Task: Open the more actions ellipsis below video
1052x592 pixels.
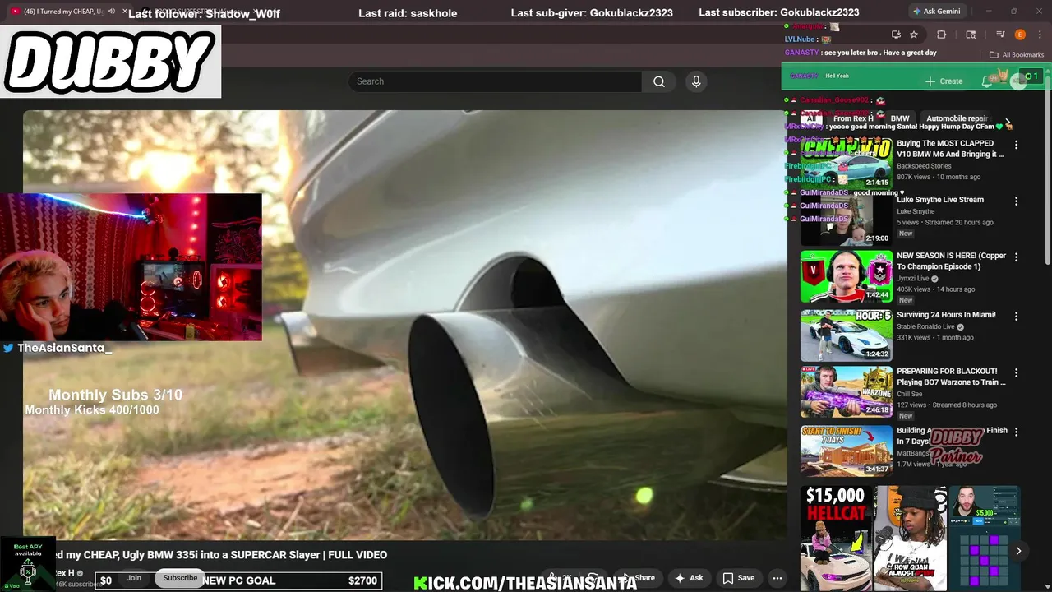Action: pyautogui.click(x=777, y=578)
